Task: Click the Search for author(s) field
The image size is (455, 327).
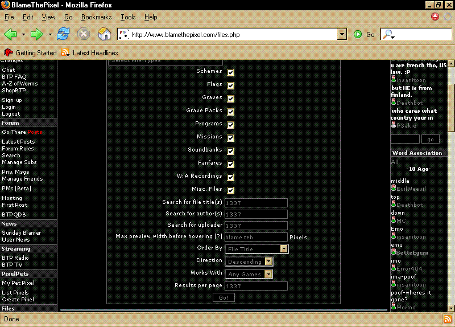Action: 257,214
